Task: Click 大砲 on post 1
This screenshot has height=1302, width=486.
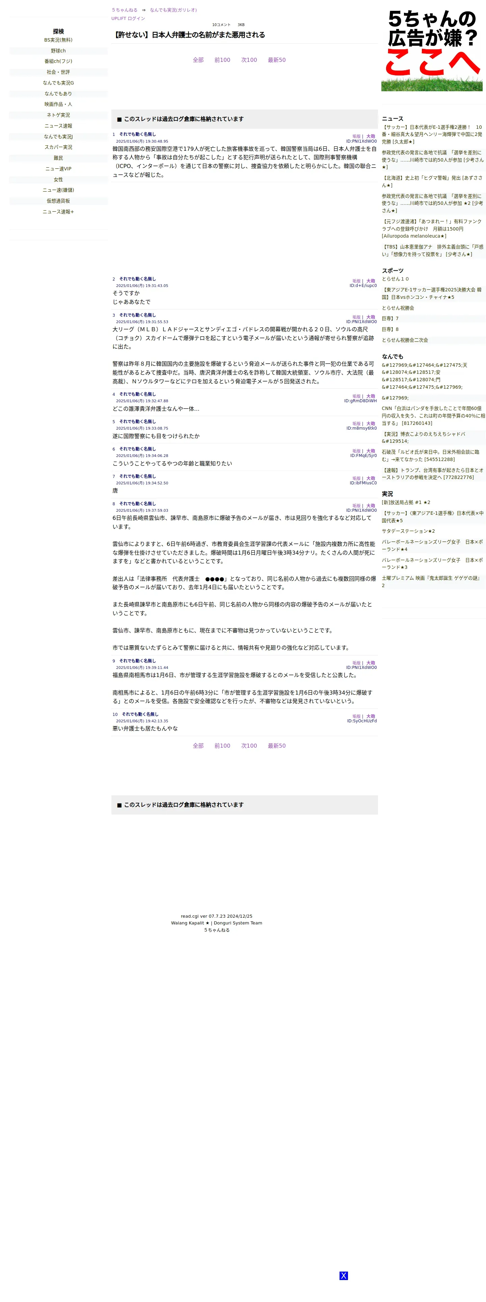Action: [371, 137]
